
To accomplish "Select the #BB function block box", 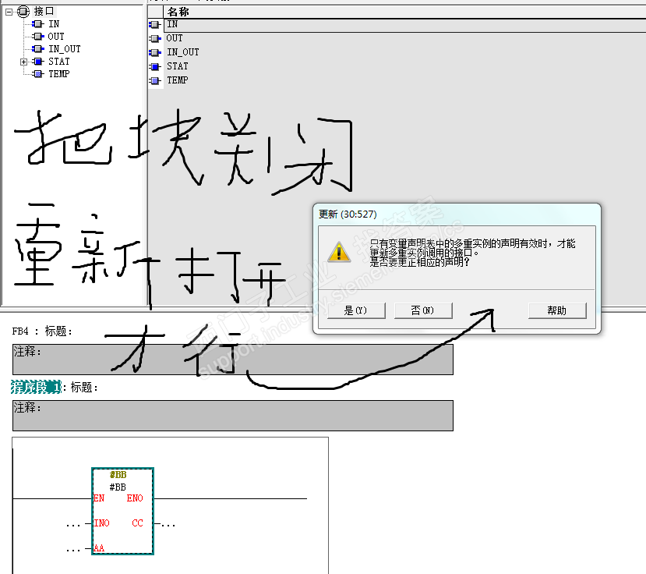I will 123,512.
